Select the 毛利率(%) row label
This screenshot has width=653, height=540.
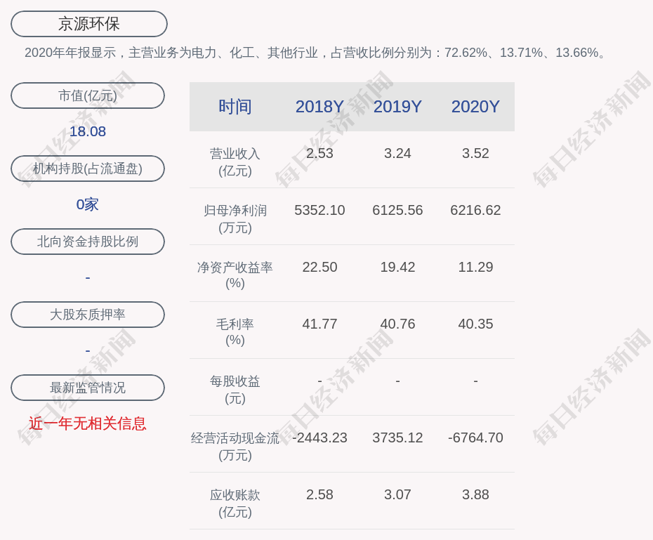[x=235, y=332]
